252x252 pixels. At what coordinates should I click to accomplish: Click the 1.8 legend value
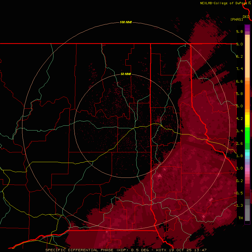239,156
